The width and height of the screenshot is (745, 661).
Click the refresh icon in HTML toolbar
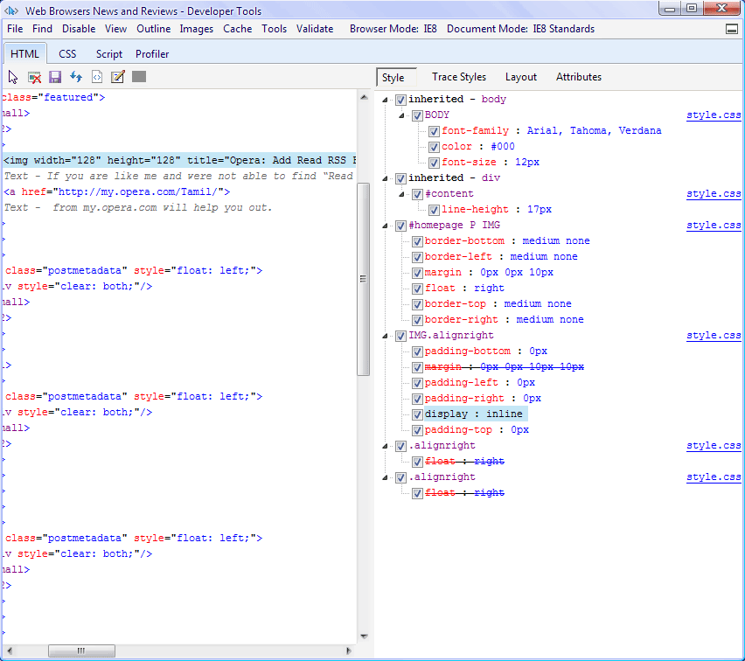[x=76, y=77]
